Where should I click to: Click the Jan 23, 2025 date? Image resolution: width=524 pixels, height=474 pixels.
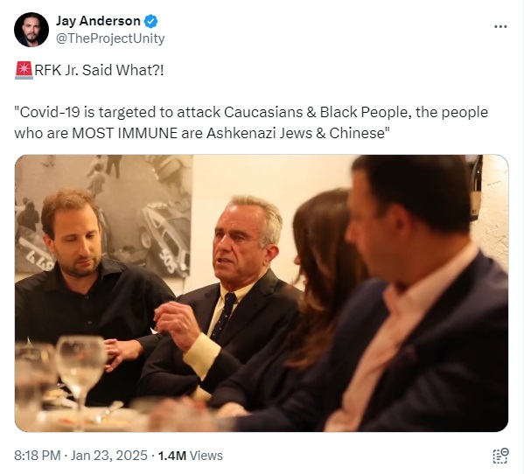109,456
